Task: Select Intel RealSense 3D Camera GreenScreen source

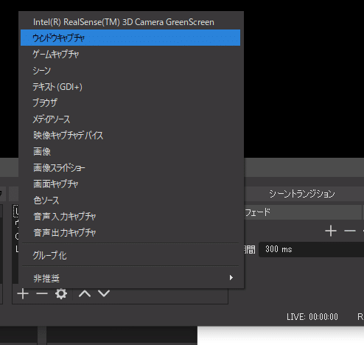Action: point(130,22)
